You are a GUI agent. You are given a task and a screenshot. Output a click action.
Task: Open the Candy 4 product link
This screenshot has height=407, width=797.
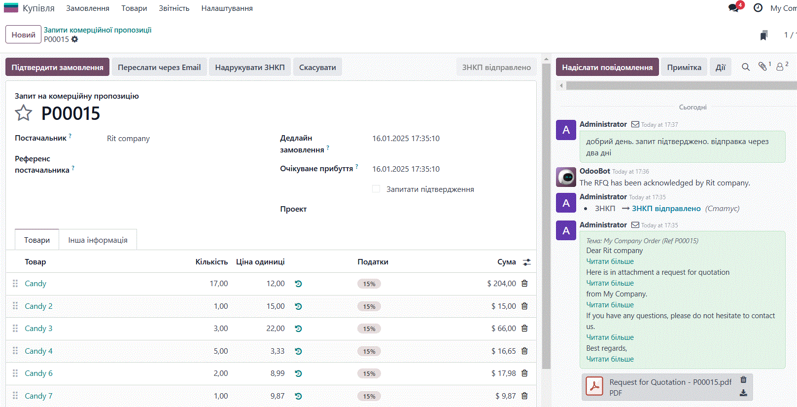38,351
